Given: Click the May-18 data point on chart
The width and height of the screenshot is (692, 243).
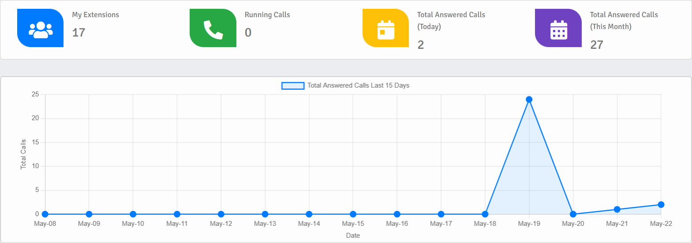Looking at the screenshot, I should [485, 214].
